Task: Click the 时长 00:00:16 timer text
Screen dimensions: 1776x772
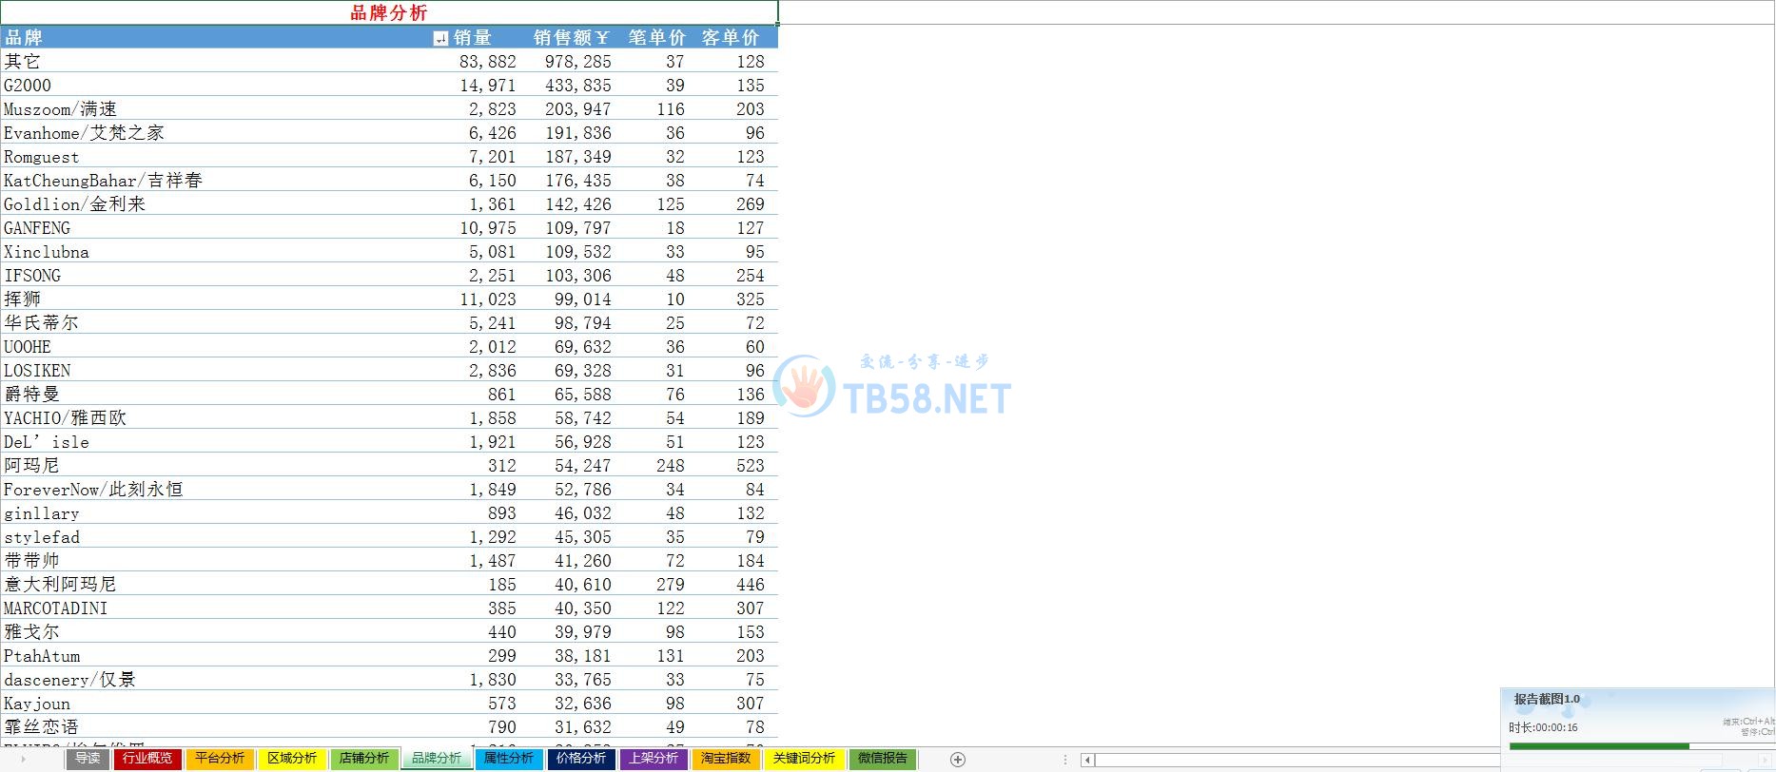Action: click(1543, 727)
